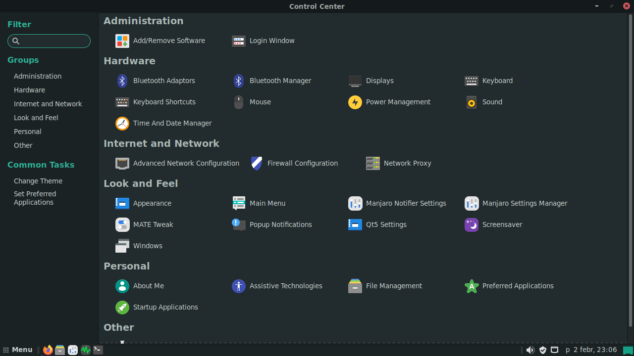Open Network Proxy settings
634x356 pixels.
[399, 163]
